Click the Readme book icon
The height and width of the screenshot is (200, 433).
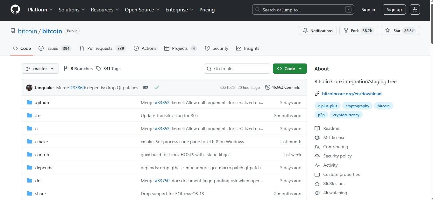pos(317,128)
